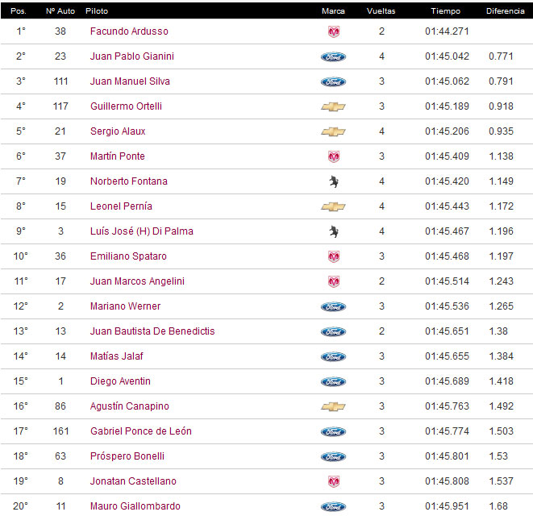Open Juan Manuel Silva's pilot link
533x516 pixels.
(x=130, y=81)
